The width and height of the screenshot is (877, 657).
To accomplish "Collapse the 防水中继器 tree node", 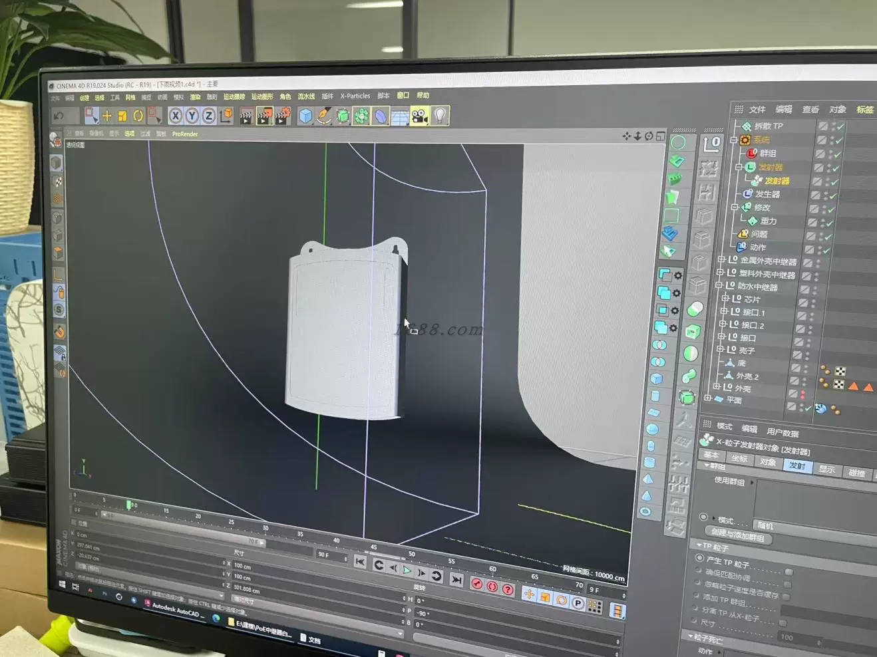I will 719,285.
